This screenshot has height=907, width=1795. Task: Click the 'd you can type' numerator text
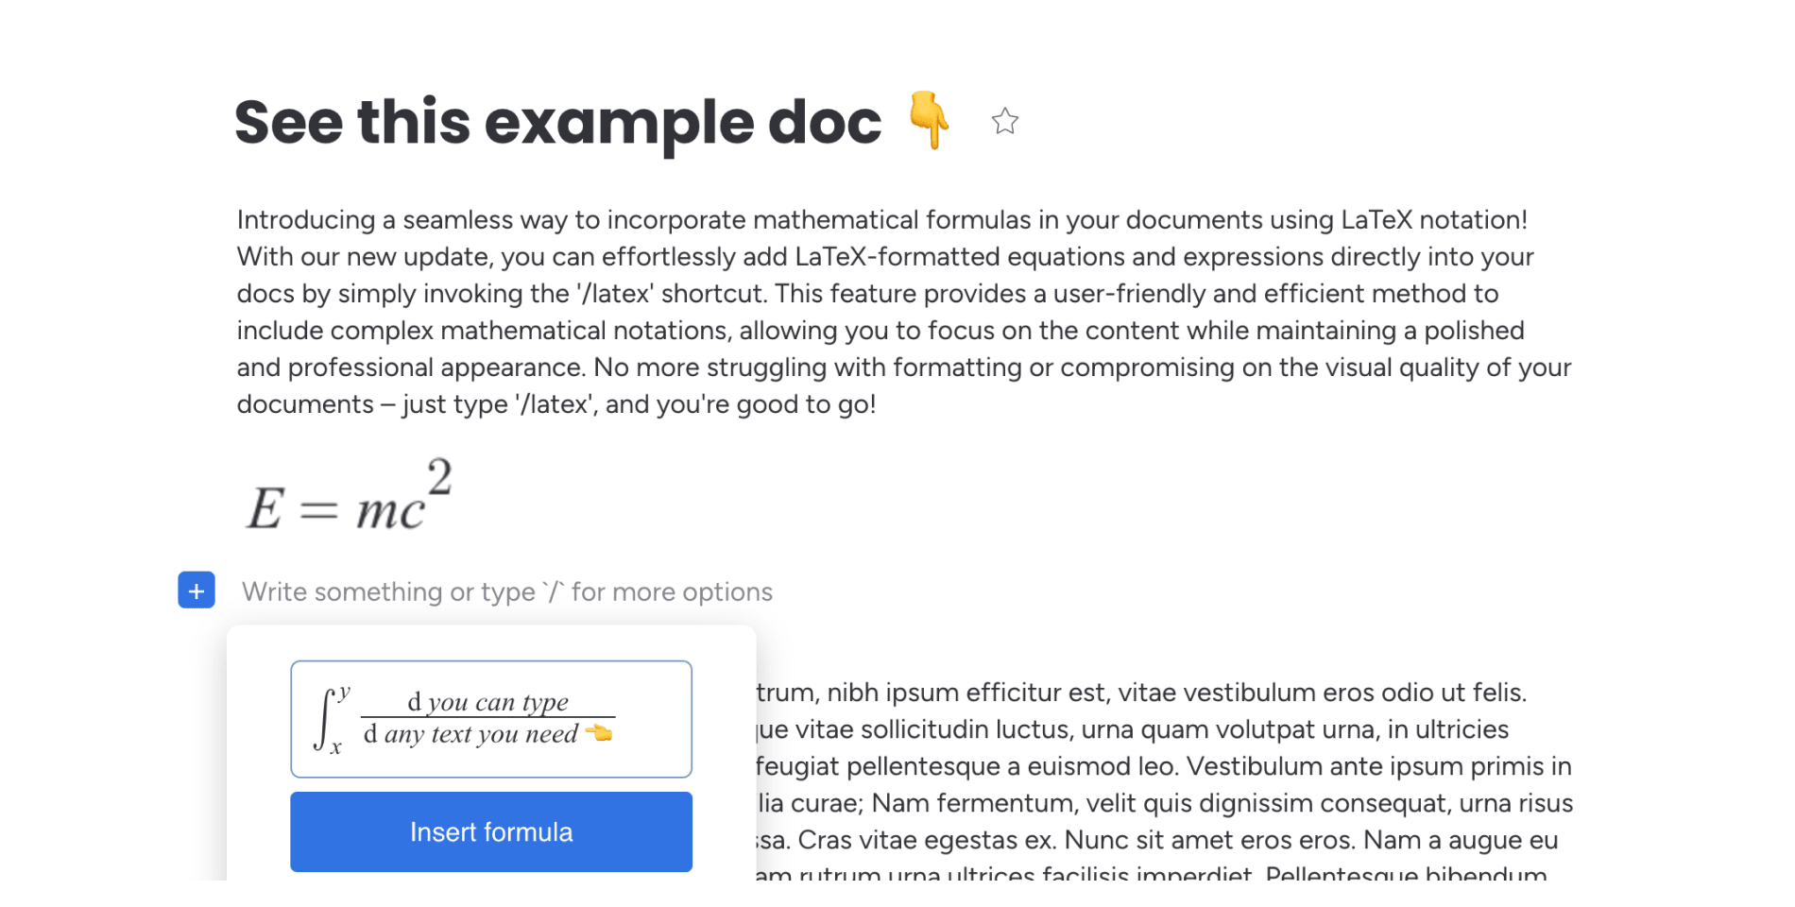pyautogui.click(x=487, y=702)
